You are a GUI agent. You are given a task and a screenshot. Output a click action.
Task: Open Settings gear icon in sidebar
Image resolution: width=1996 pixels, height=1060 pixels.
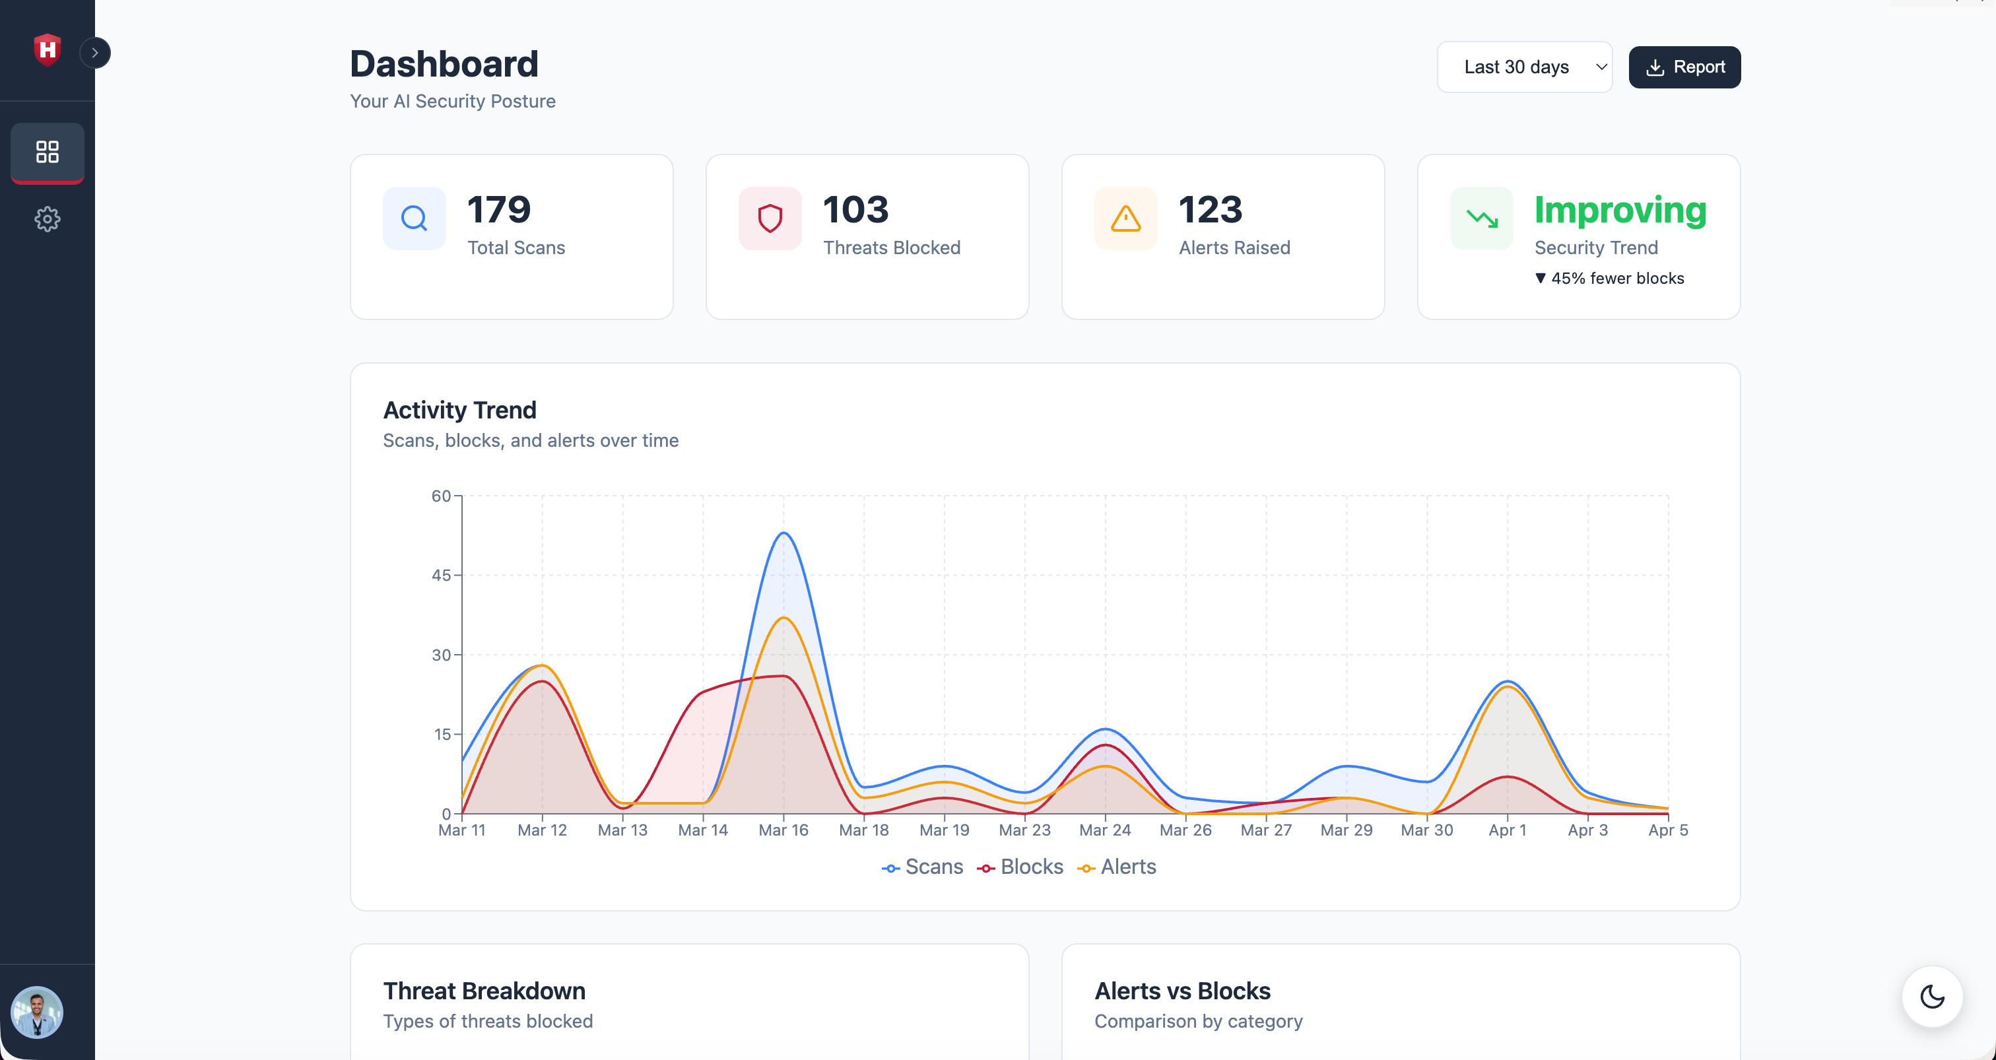click(48, 219)
